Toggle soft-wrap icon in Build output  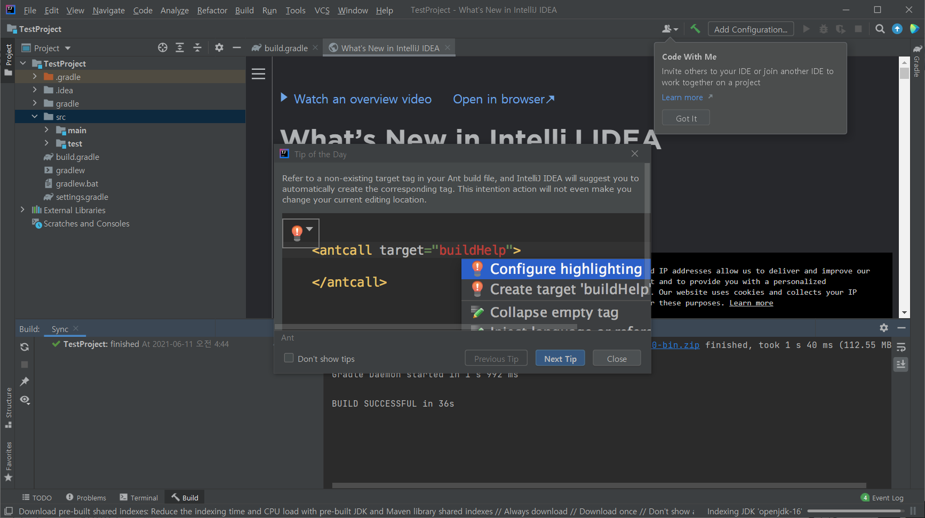coord(901,347)
